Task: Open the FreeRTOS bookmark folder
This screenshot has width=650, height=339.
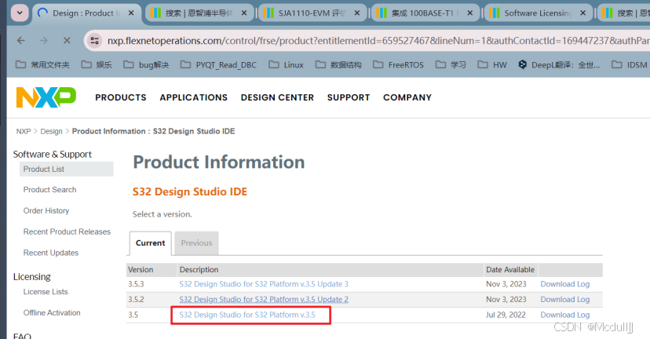Action: (x=398, y=64)
